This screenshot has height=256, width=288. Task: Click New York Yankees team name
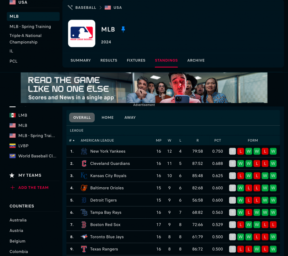(108, 151)
